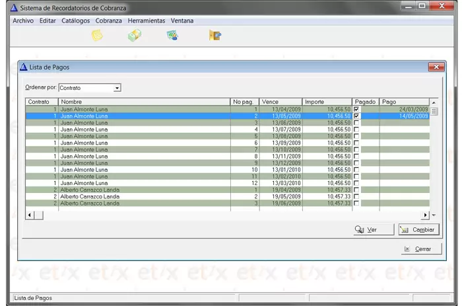Viewport: 462px width, 306px height.
Task: Click the green money payments toolbar icon
Action: (134, 36)
